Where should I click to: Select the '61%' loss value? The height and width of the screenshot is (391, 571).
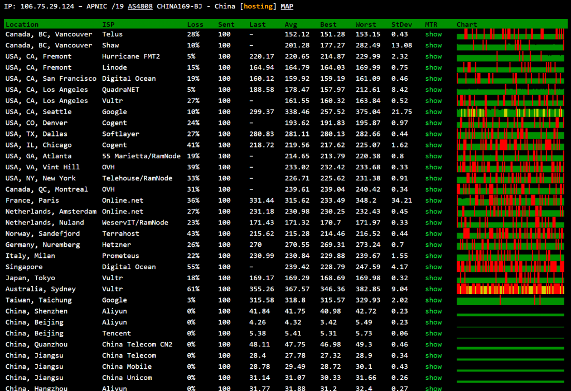[193, 289]
